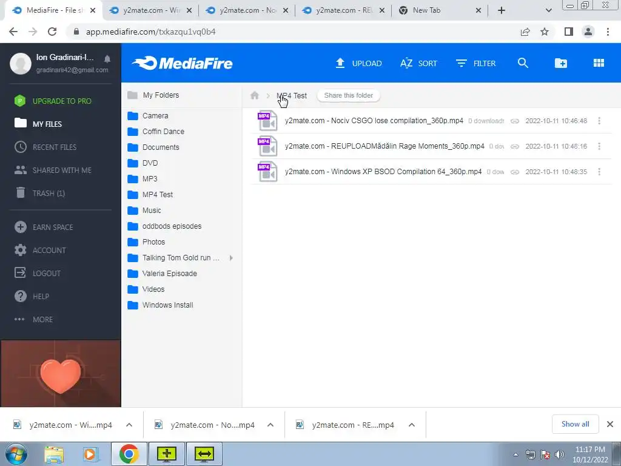621x466 pixels.
Task: Create new folder with the folder-plus icon
Action: coord(561,63)
